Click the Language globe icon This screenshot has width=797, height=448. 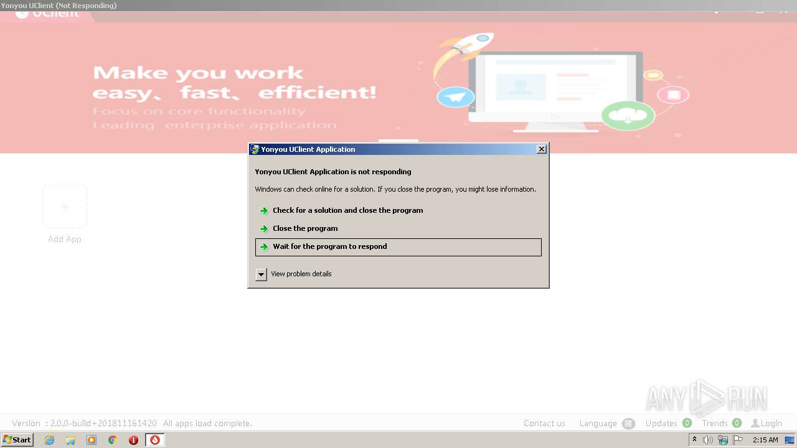point(628,424)
